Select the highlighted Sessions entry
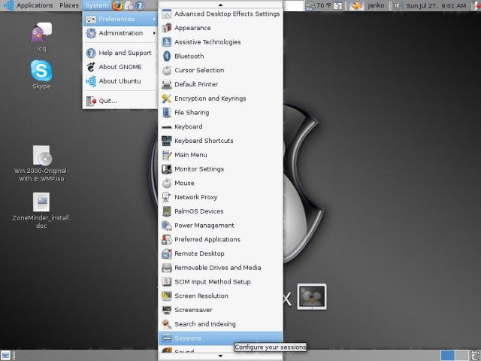481x361 pixels. (x=220, y=338)
